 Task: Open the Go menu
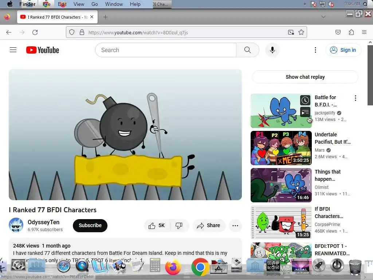[95, 4]
